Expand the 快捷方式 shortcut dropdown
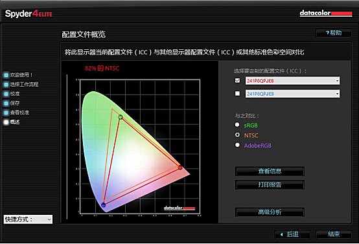 (x=28, y=219)
